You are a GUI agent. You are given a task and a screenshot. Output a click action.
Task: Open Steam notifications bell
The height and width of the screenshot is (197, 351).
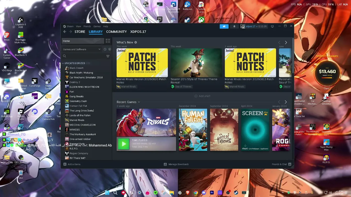coord(234,26)
